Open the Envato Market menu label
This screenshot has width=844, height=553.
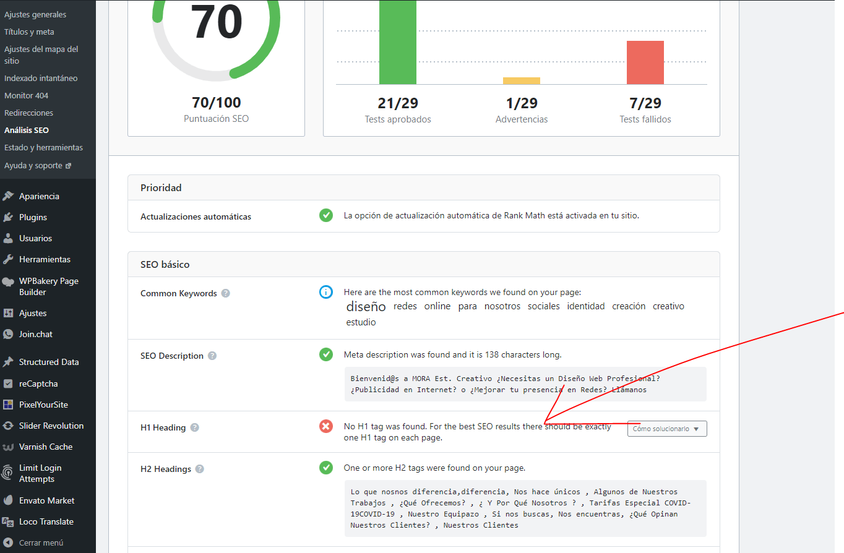tap(46, 500)
